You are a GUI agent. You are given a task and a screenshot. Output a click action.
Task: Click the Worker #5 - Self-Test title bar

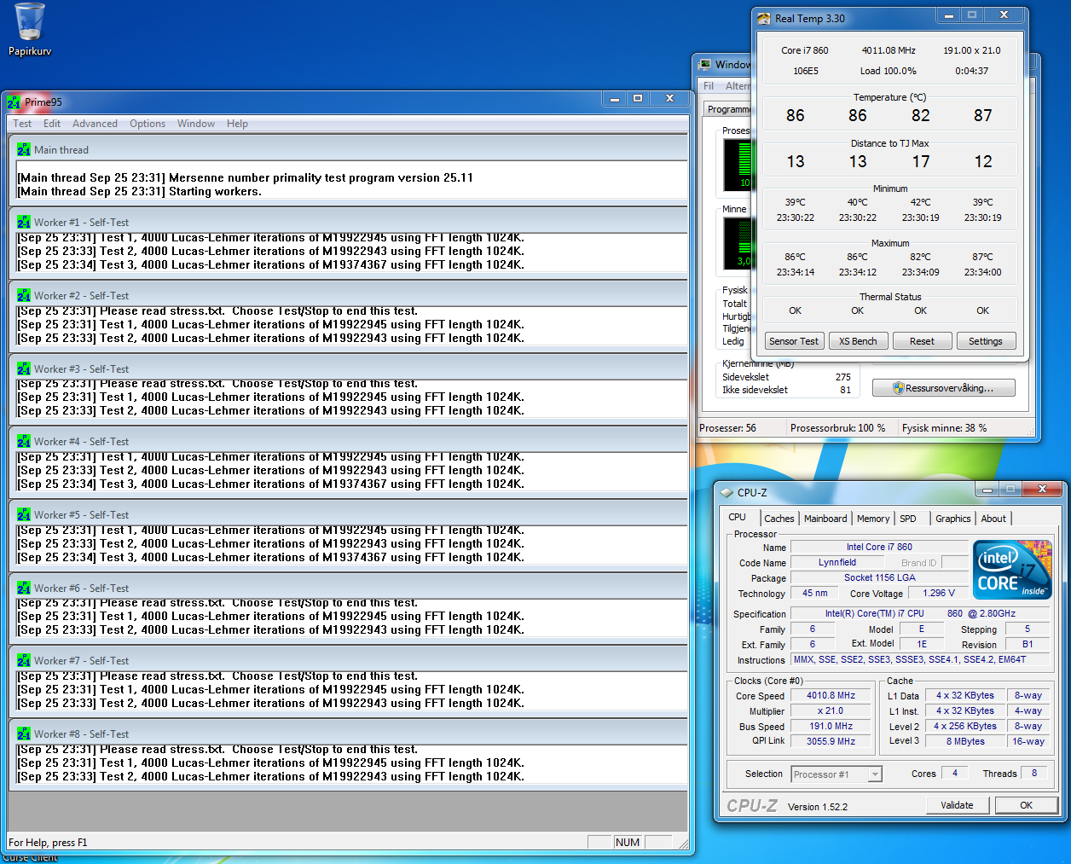(x=348, y=514)
